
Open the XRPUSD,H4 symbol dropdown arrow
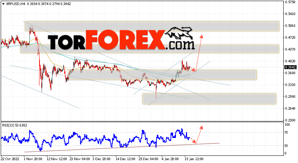click(x=3, y=4)
